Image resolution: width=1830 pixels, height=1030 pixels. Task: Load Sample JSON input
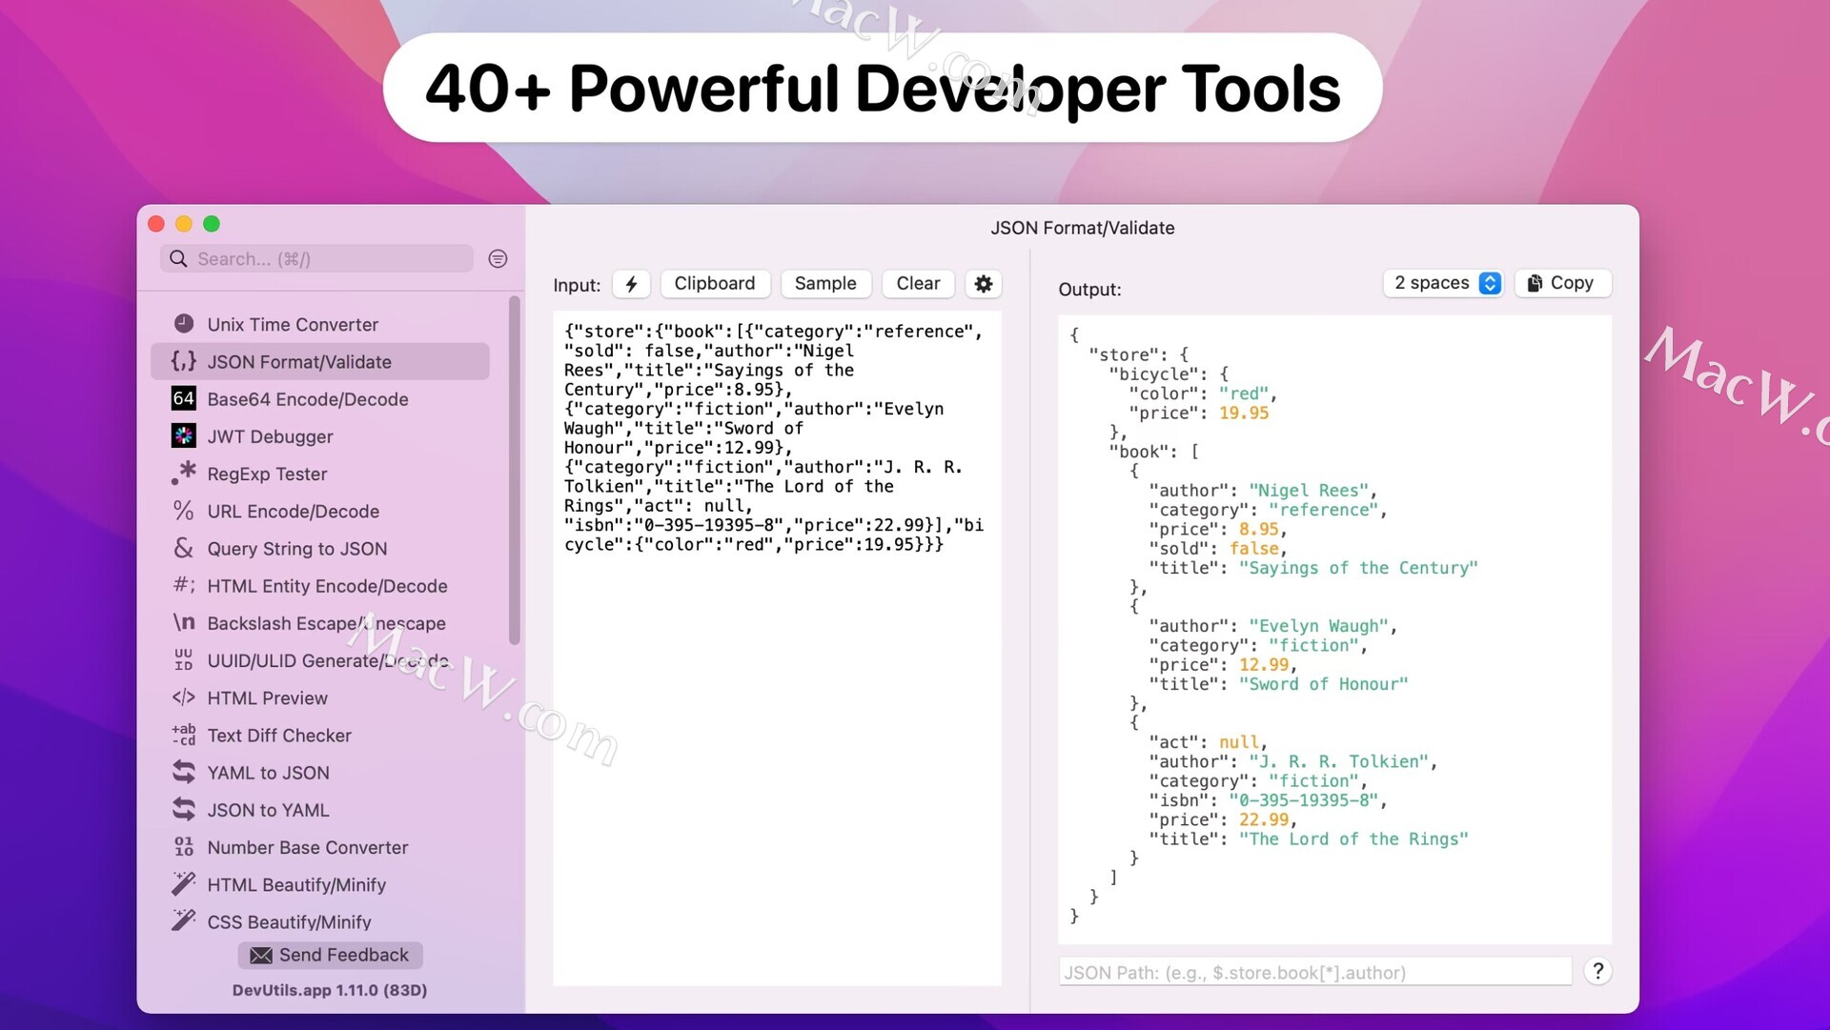tap(825, 284)
